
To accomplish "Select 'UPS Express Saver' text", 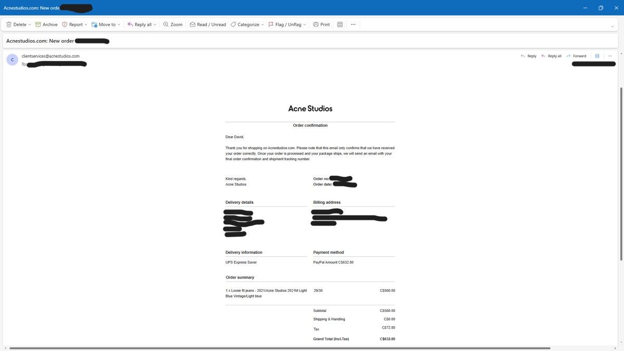I will [x=241, y=263].
